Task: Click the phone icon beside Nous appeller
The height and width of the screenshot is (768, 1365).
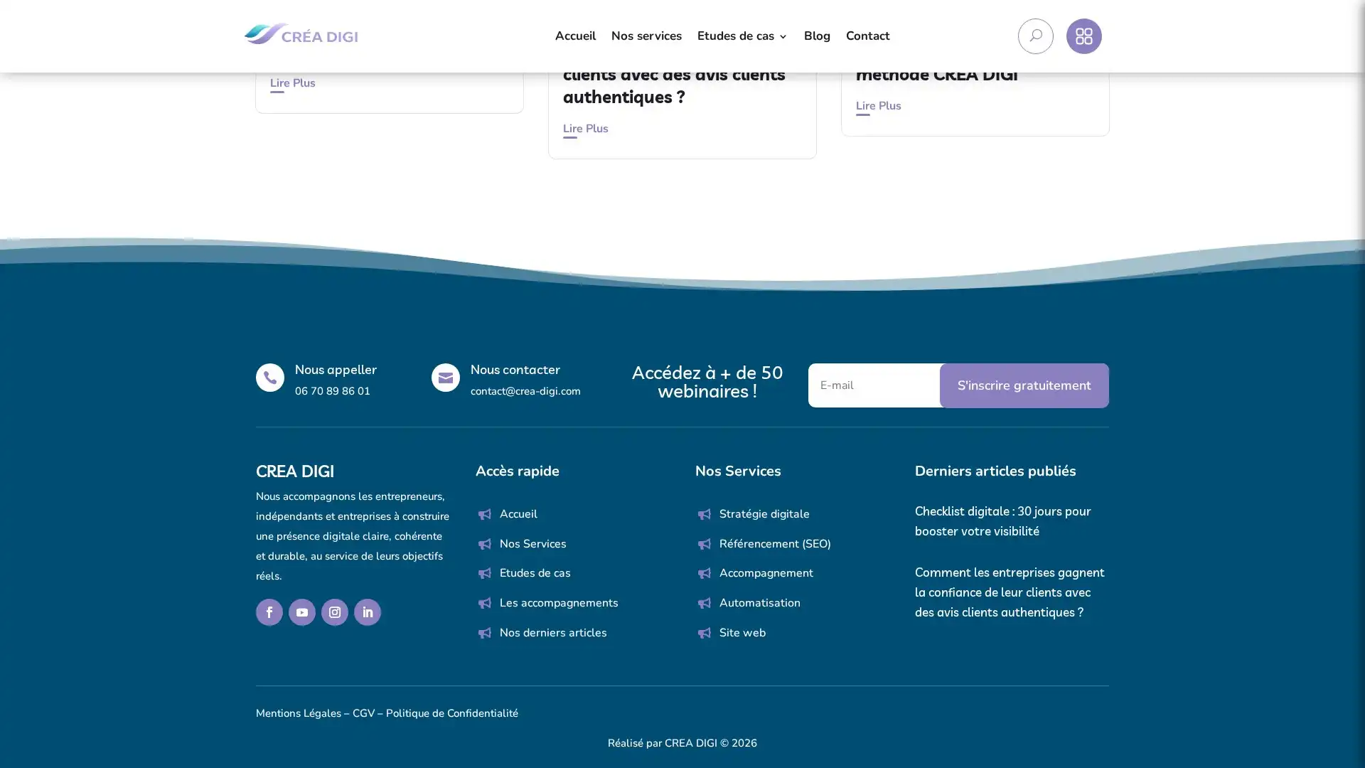Action: point(270,378)
